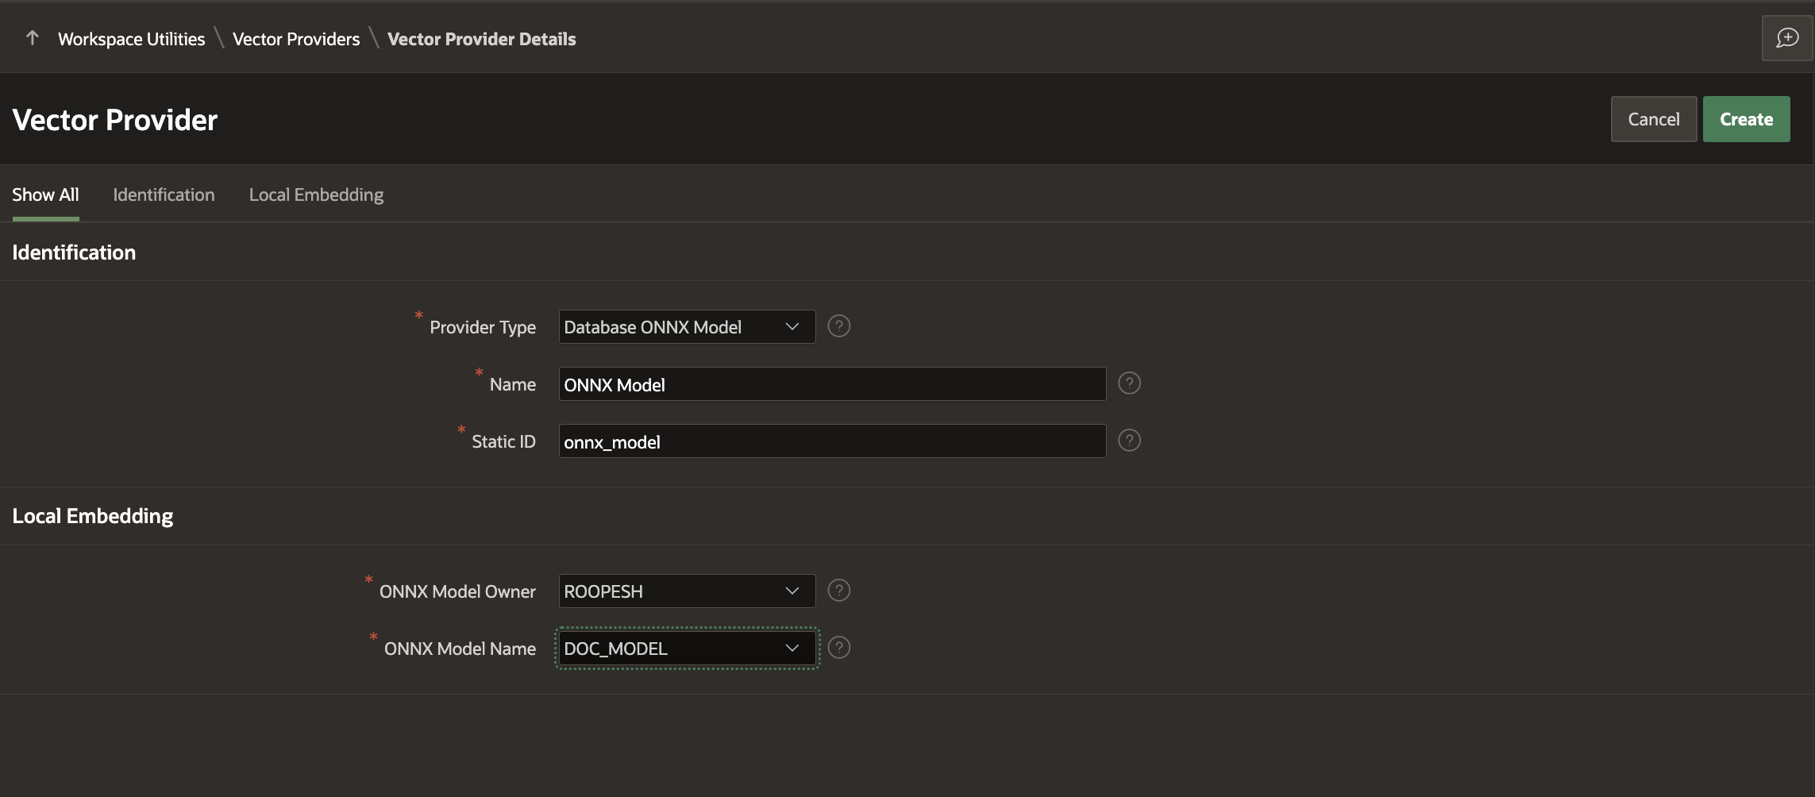Focus the Static ID input field
This screenshot has width=1815, height=797.
coord(832,441)
